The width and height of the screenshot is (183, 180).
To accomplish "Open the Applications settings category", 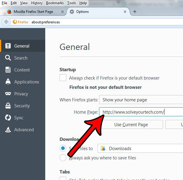I will 23,82.
